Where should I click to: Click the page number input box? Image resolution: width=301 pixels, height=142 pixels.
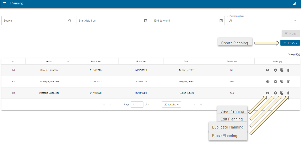pos(137,104)
